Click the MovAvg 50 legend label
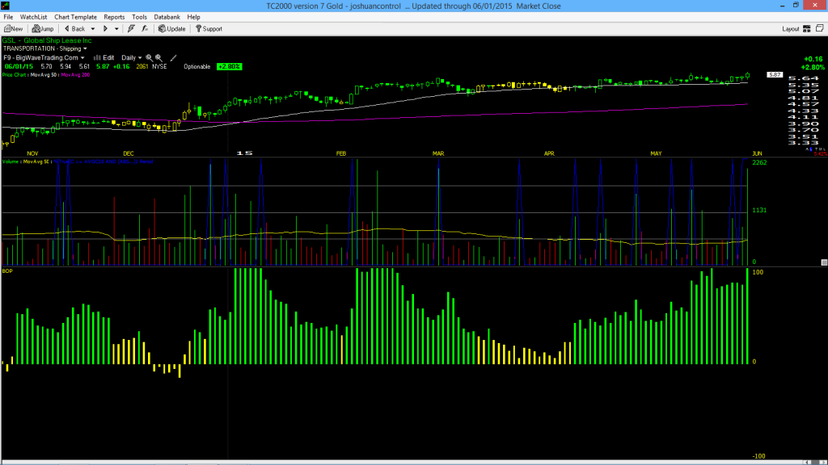 [44, 75]
